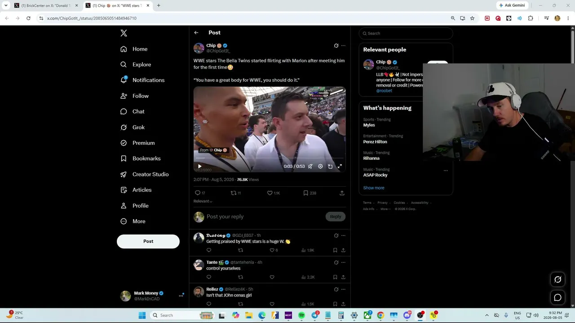
Task: Bookmark Tante's reply
Action: 335,277
